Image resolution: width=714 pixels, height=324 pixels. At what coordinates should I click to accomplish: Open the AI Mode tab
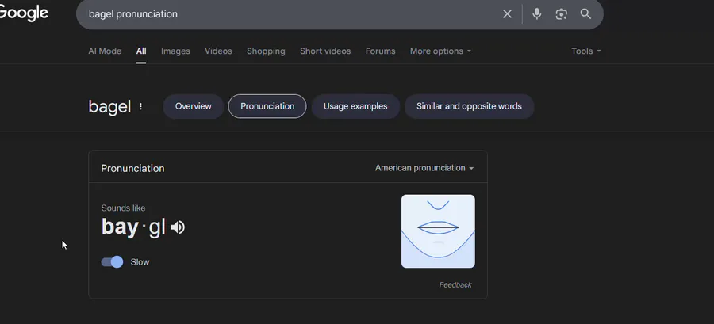(x=105, y=51)
